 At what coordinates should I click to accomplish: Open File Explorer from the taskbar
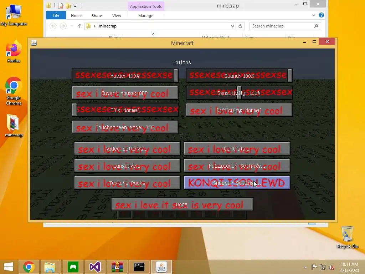pos(50,267)
